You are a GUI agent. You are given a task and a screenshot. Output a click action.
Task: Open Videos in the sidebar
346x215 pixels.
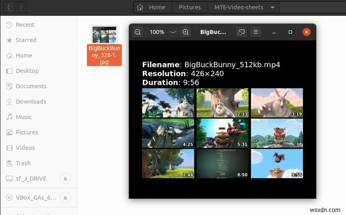39,147
